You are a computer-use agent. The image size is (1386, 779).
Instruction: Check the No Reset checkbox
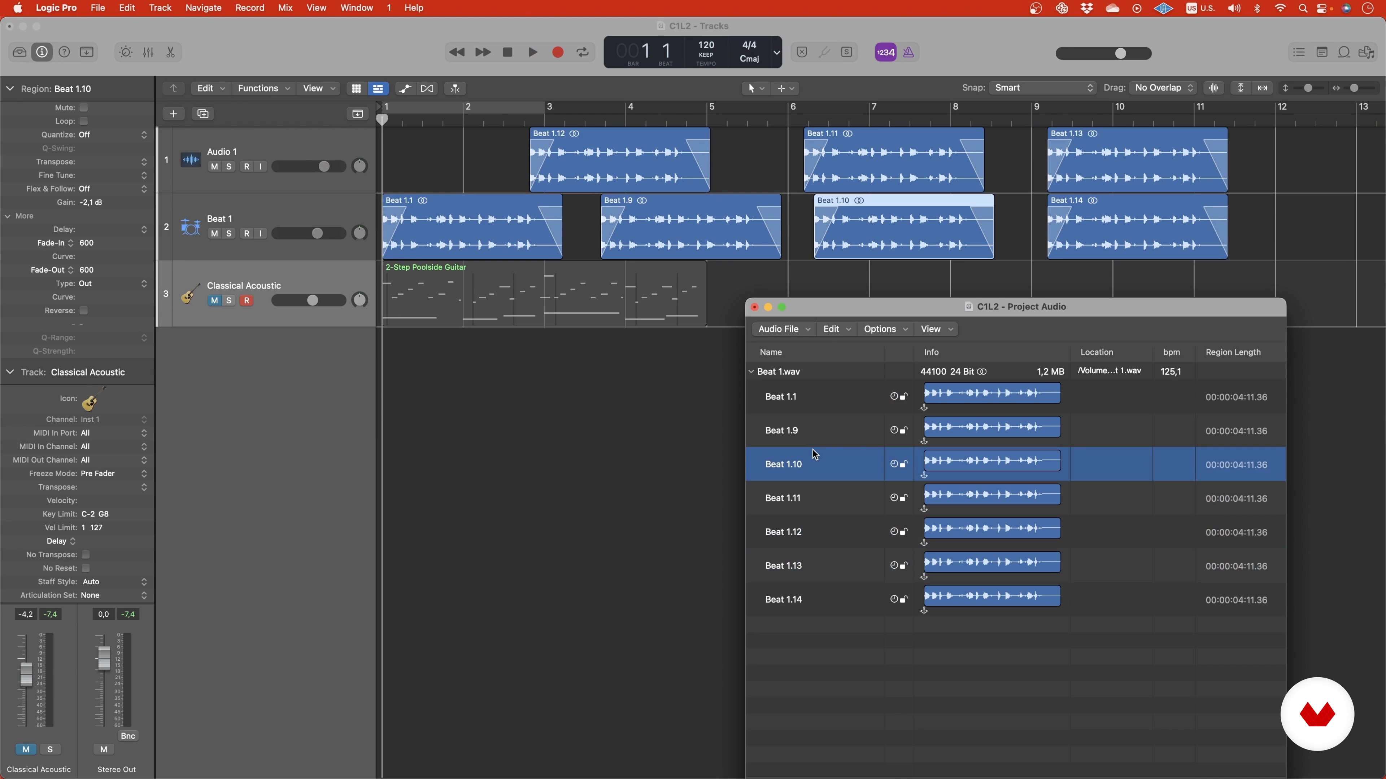point(86,568)
